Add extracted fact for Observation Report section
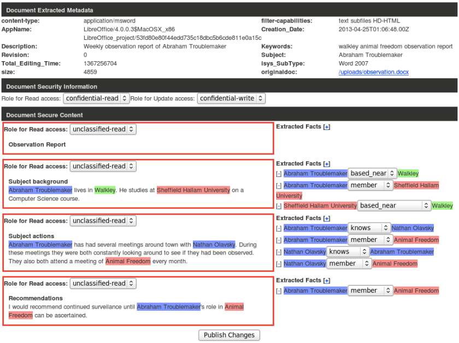The image size is (459, 343). pos(327,127)
